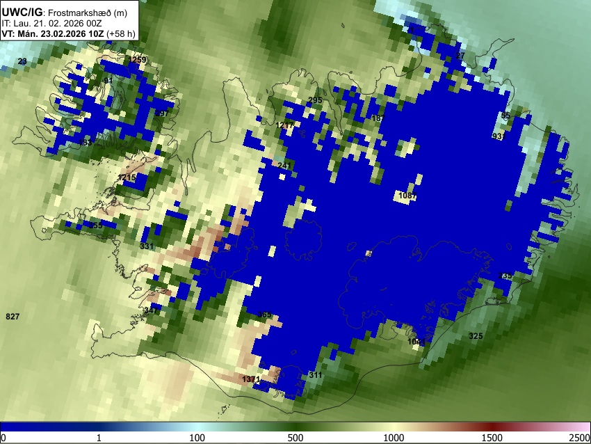The height and width of the screenshot is (444, 591).
Task: Select the legend tick label "100"
Action: click(197, 438)
